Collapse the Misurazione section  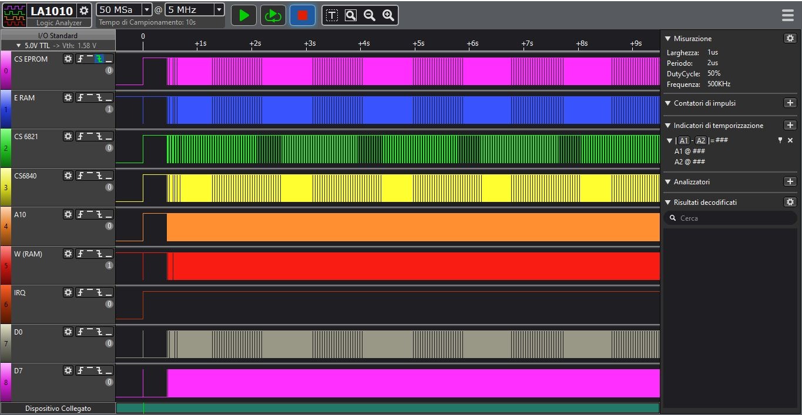[x=667, y=39]
